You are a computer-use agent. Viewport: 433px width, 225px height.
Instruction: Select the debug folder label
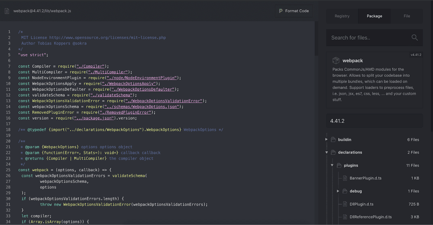355,191
